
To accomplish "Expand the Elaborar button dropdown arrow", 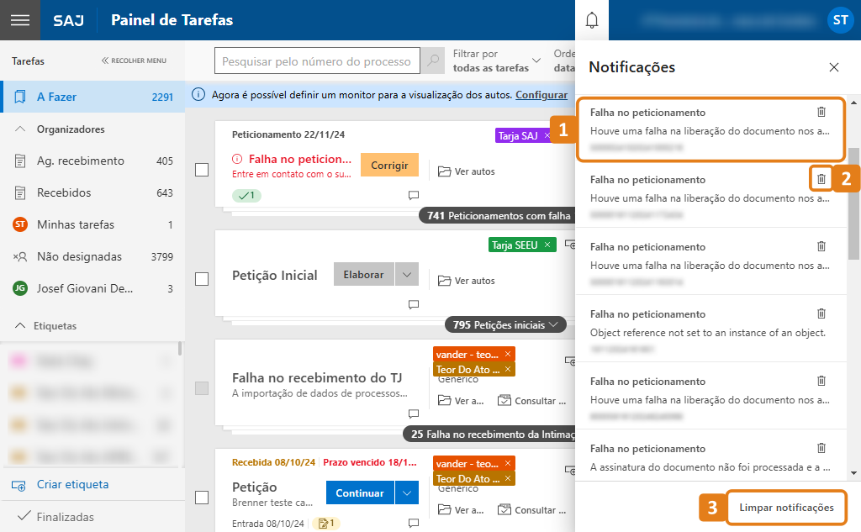I will click(407, 274).
